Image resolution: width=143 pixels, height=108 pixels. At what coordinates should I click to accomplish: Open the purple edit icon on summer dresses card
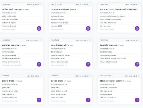coord(39,64)
